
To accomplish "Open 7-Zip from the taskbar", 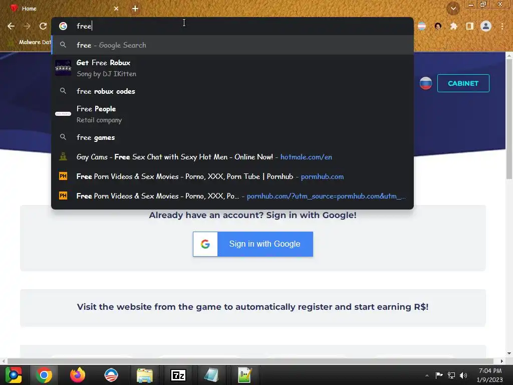I will click(178, 375).
